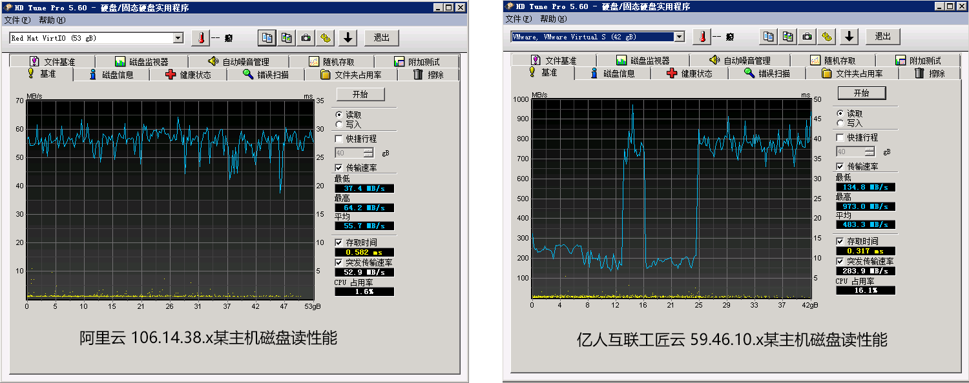Open the VMware Virtual S (42 gB) drive dropdown
Image resolution: width=969 pixels, height=383 pixels.
coord(679,37)
